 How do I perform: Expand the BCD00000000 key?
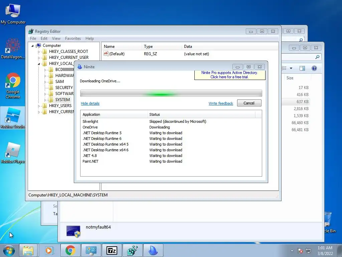pos(45,70)
